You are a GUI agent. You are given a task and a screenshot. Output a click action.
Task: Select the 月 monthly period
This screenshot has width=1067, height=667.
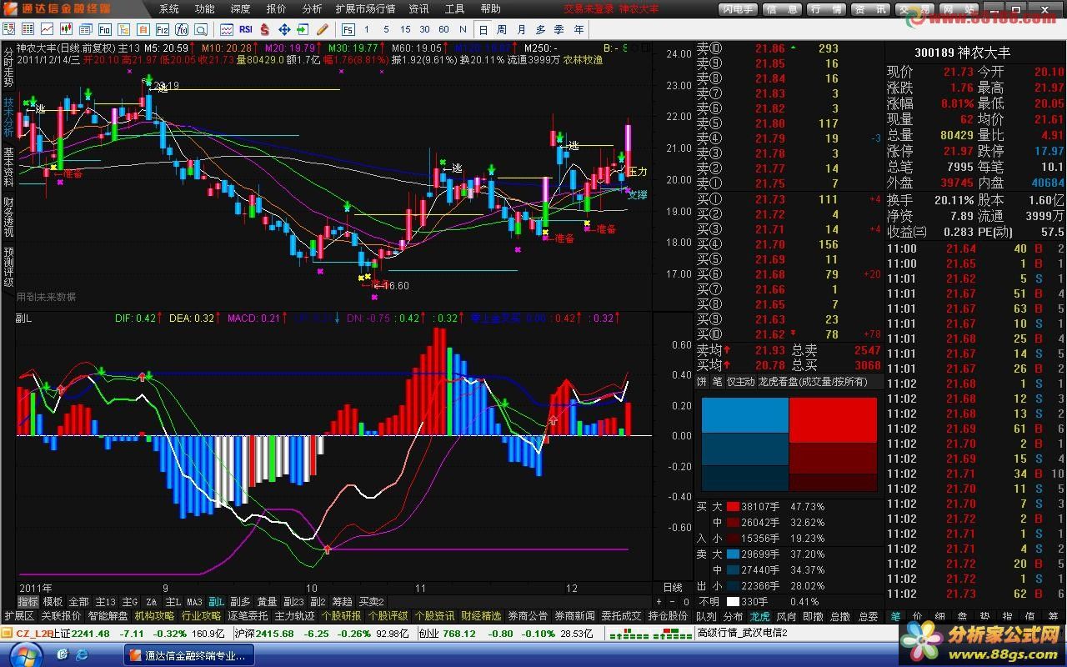(521, 29)
